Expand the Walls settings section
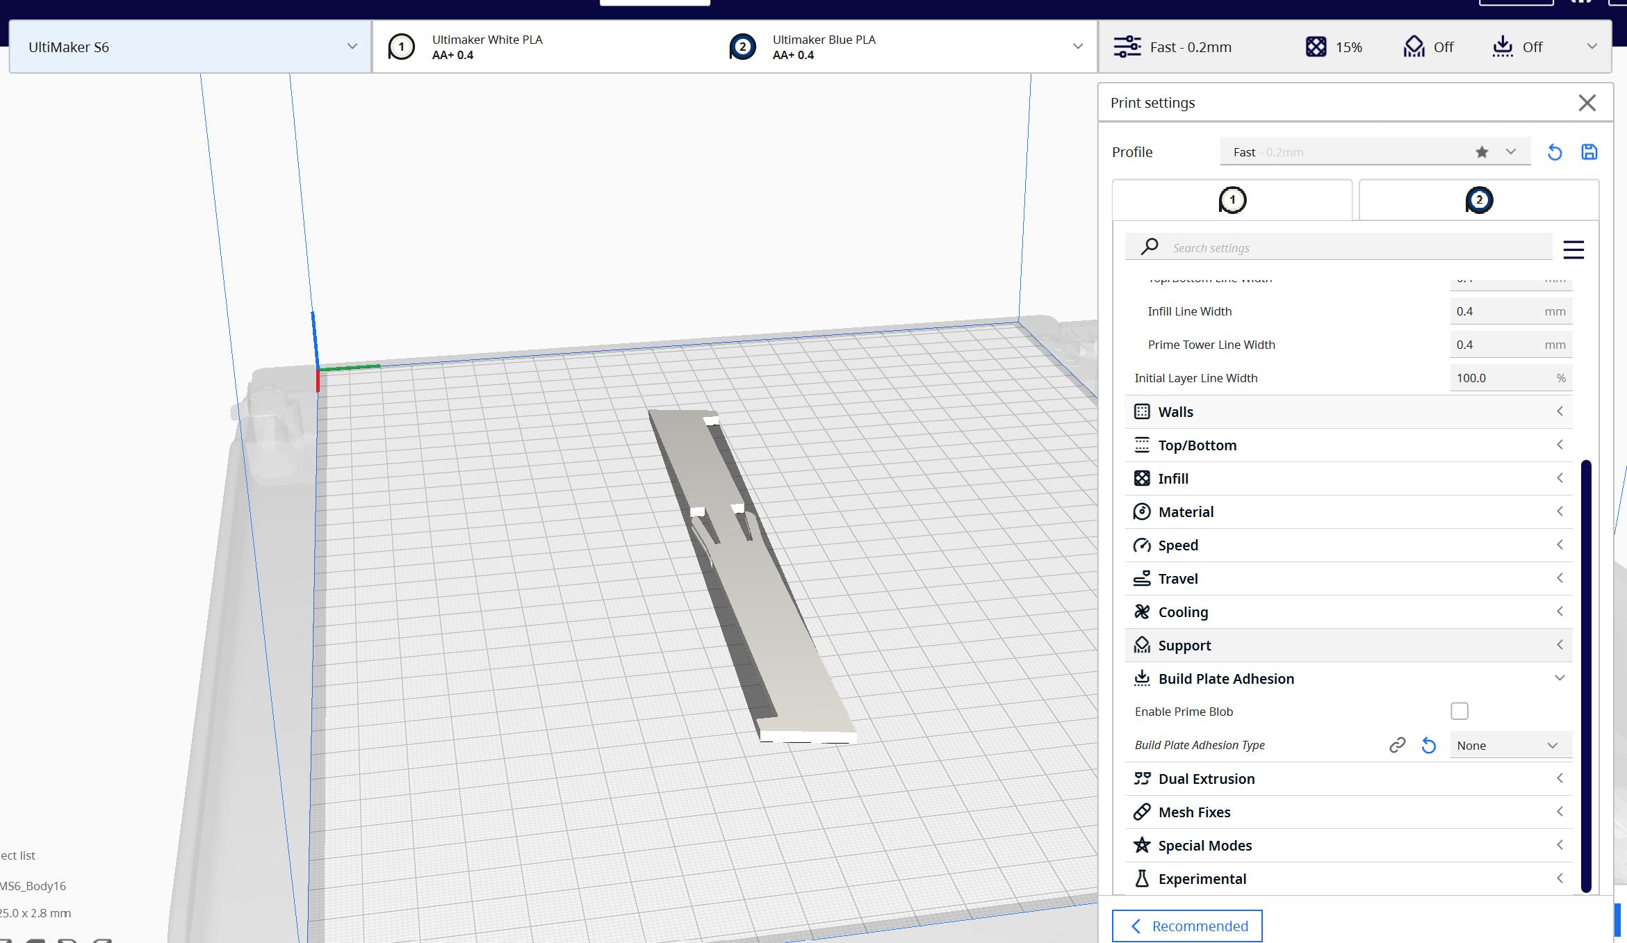Screen dimensions: 1627x943 pyautogui.click(x=1348, y=411)
